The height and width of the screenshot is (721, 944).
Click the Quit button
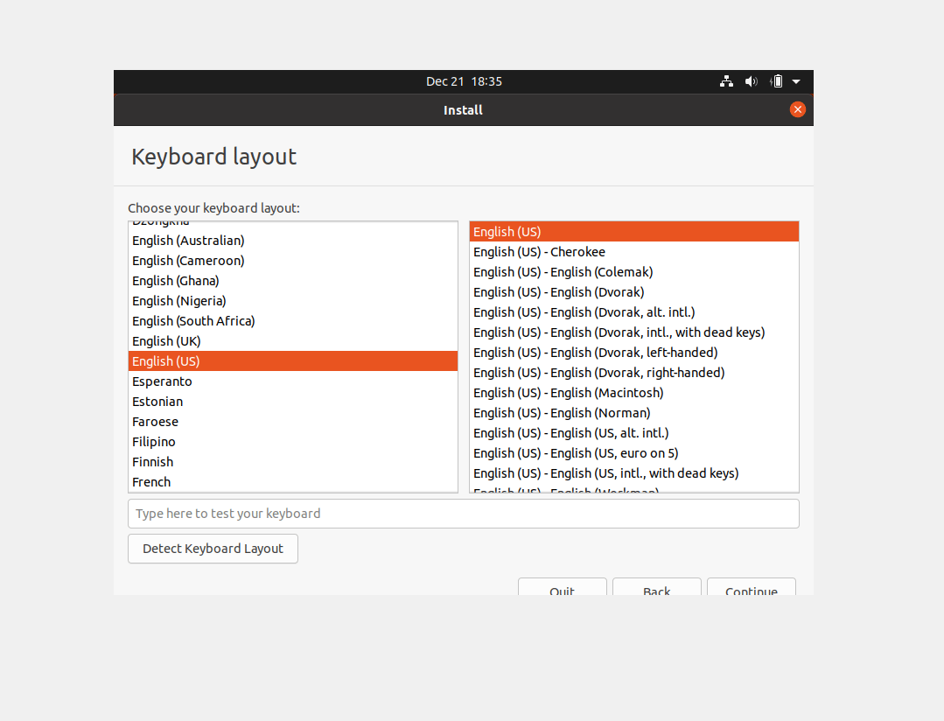pyautogui.click(x=563, y=587)
